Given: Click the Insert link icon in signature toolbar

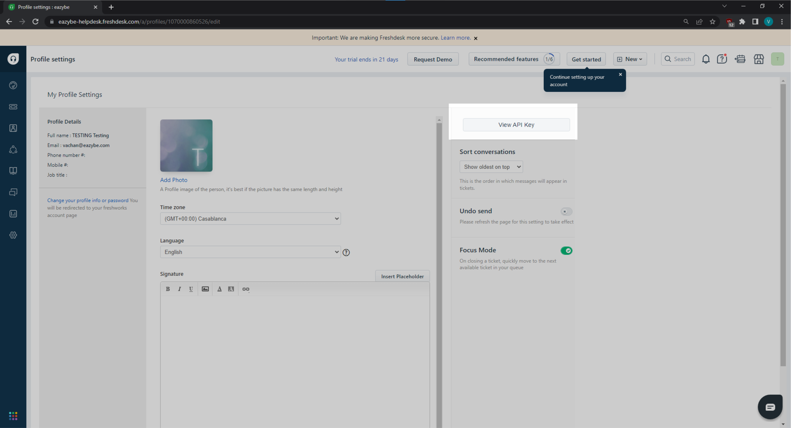Looking at the screenshot, I should 246,289.
